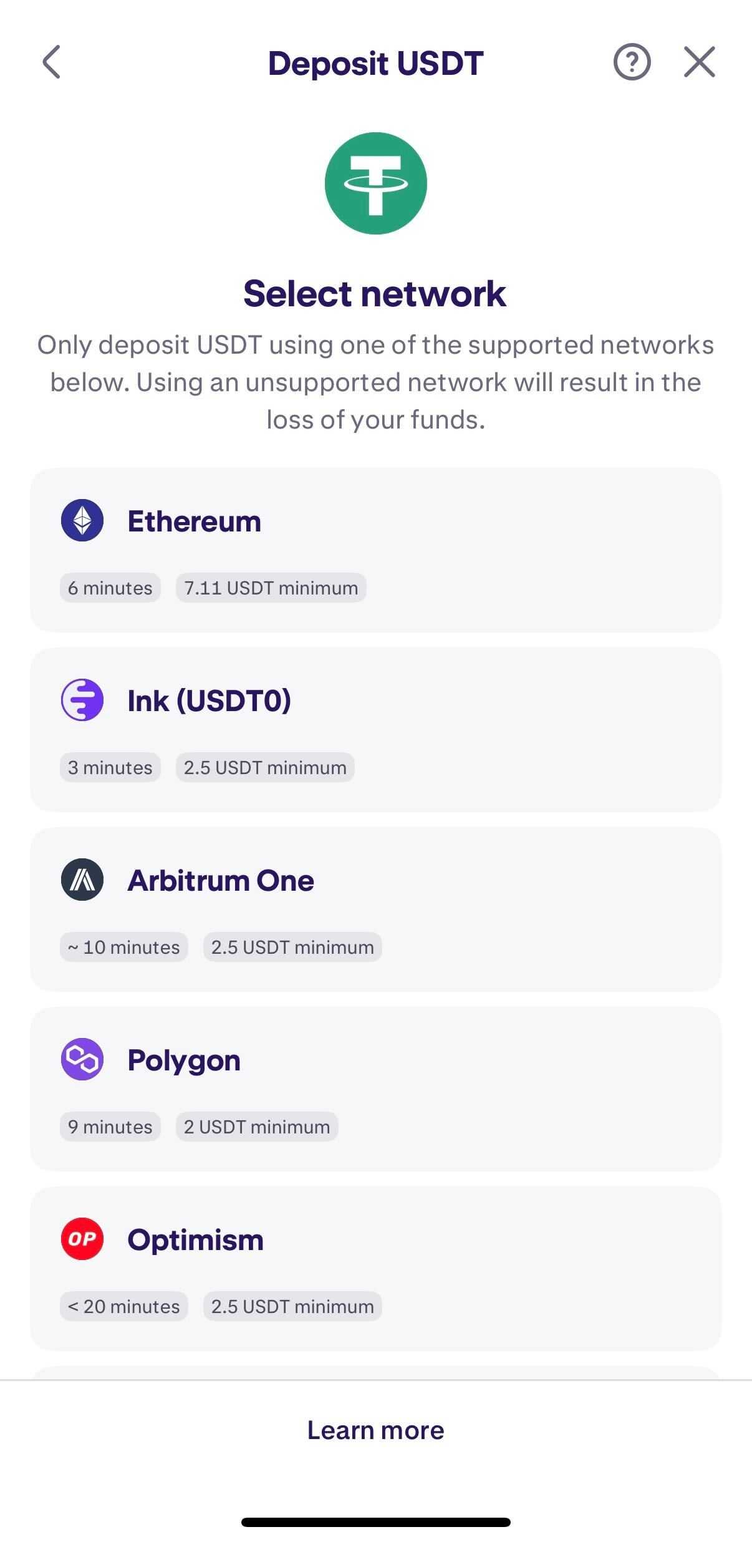This screenshot has height=1542, width=752.
Task: Open help via question mark icon
Action: [632, 62]
